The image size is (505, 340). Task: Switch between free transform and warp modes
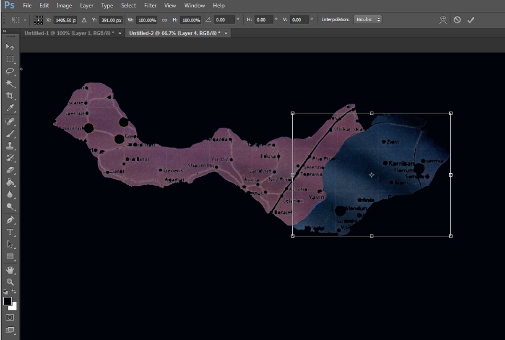[x=443, y=19]
